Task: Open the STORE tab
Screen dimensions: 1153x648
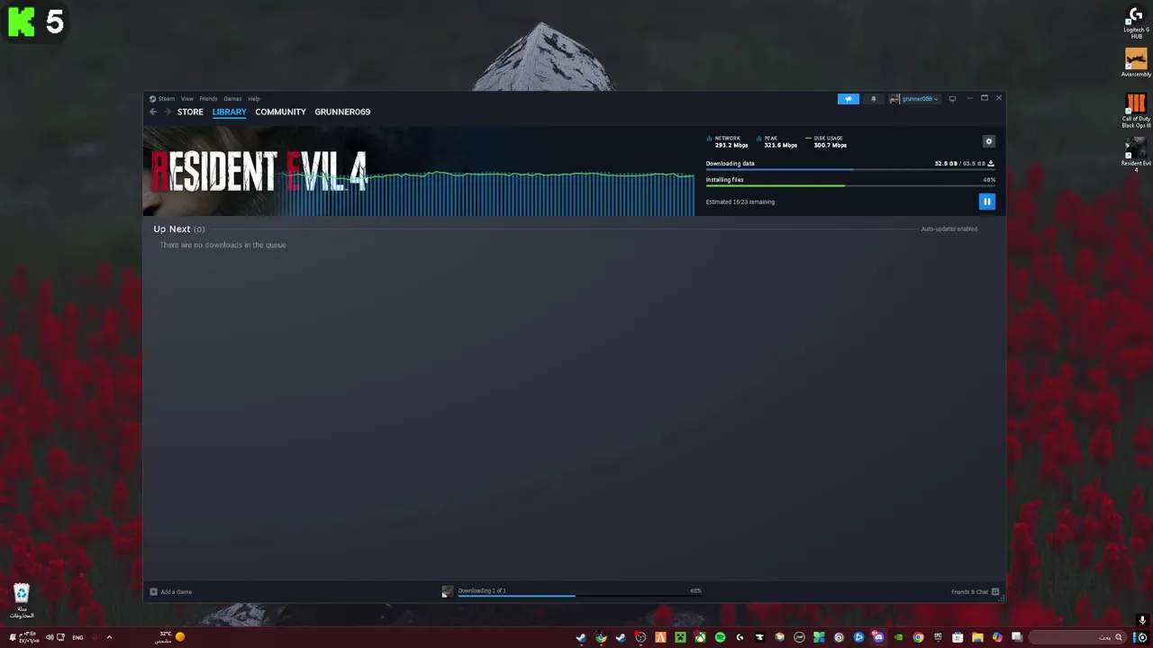Action: coord(190,112)
